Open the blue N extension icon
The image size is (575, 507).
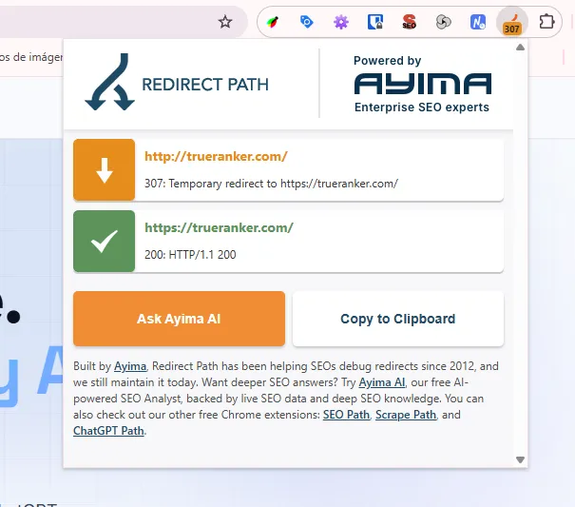click(478, 22)
